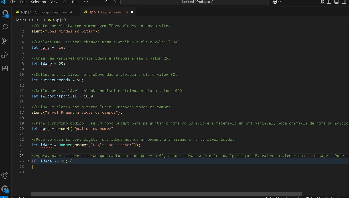This screenshot has width=349, height=198.
Task: Click the value 1000 on line 14
Action: point(88,96)
